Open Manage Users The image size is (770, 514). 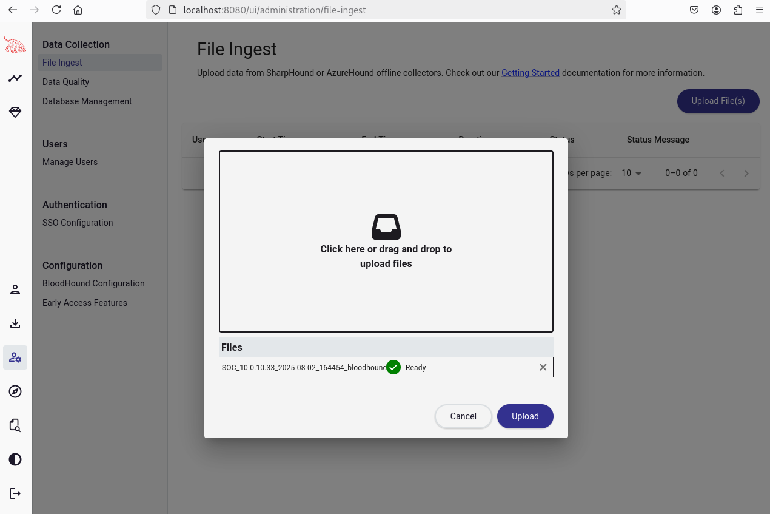click(x=70, y=162)
